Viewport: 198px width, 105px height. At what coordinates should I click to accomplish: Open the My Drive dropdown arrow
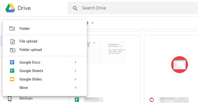[x=92, y=23]
